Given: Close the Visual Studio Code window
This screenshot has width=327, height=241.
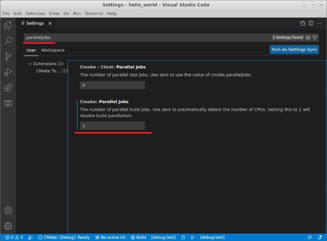Looking at the screenshot, I should 321,5.
